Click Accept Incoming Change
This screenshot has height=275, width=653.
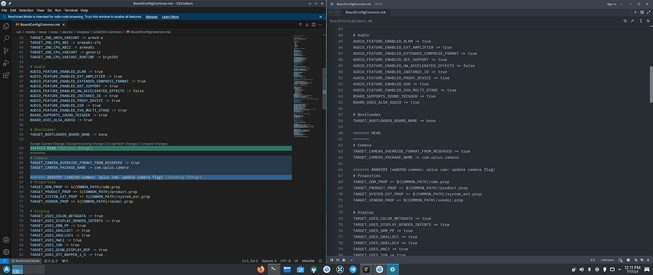(86, 144)
